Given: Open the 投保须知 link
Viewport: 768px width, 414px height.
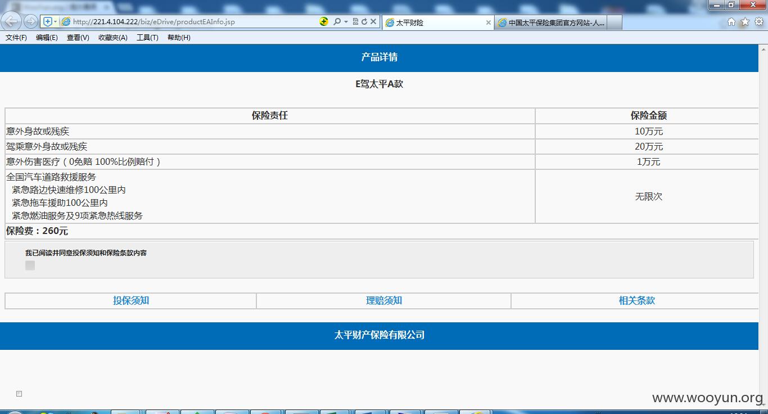Looking at the screenshot, I should click(x=131, y=301).
